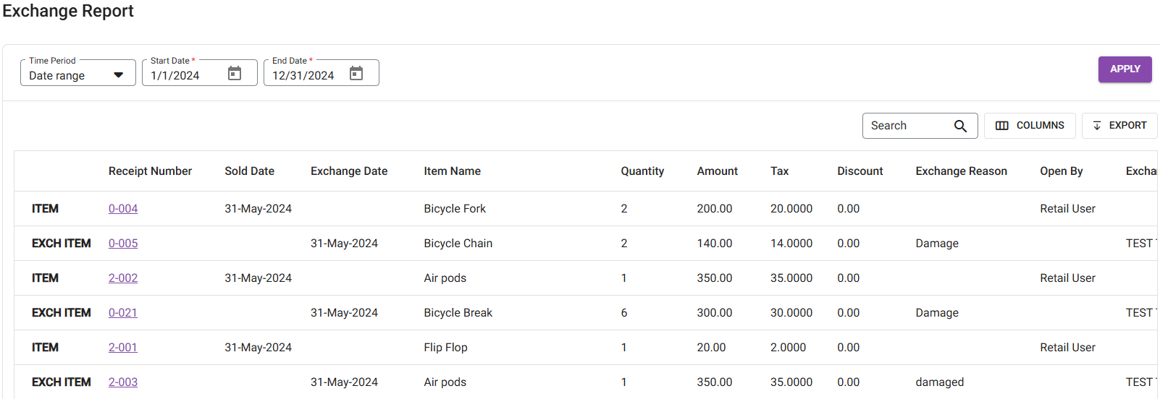
Task: Type in the Search field
Action: [909, 126]
